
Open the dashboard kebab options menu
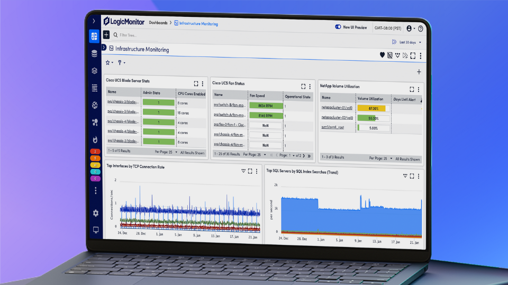click(421, 56)
